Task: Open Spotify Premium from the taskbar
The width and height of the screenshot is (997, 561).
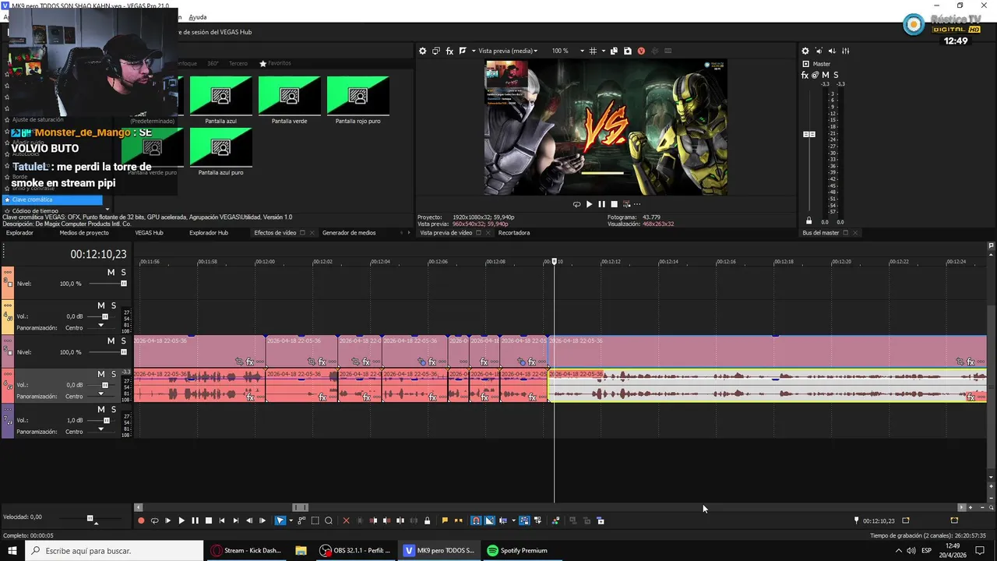Action: [517, 550]
